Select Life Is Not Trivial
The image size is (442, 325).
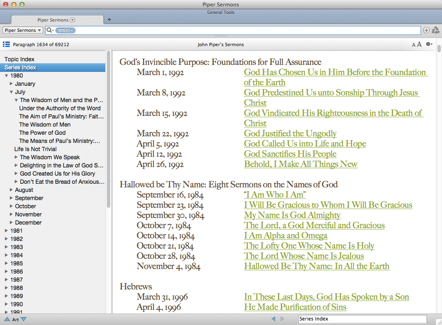point(36,149)
